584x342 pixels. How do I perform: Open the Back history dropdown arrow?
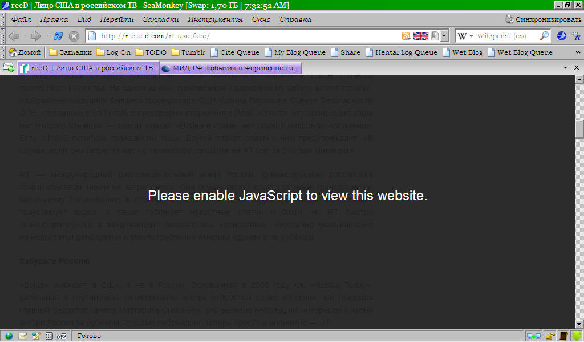point(25,36)
